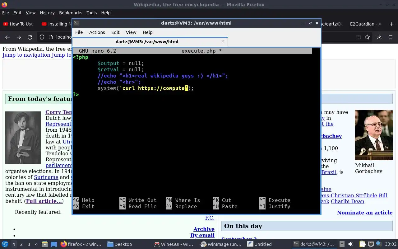The image size is (398, 249).
Task: Open a new Firefox tab with plus button
Action: tap(391, 24)
